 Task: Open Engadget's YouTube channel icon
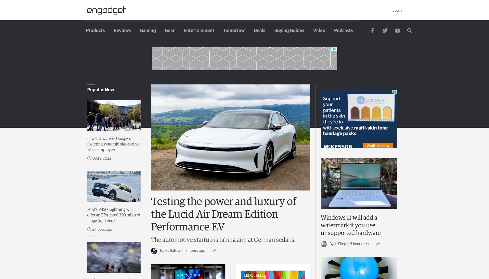pyautogui.click(x=397, y=31)
